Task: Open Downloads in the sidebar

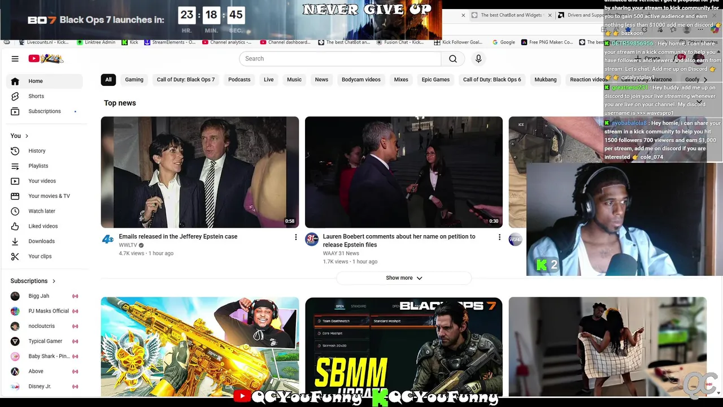Action: 45,241
